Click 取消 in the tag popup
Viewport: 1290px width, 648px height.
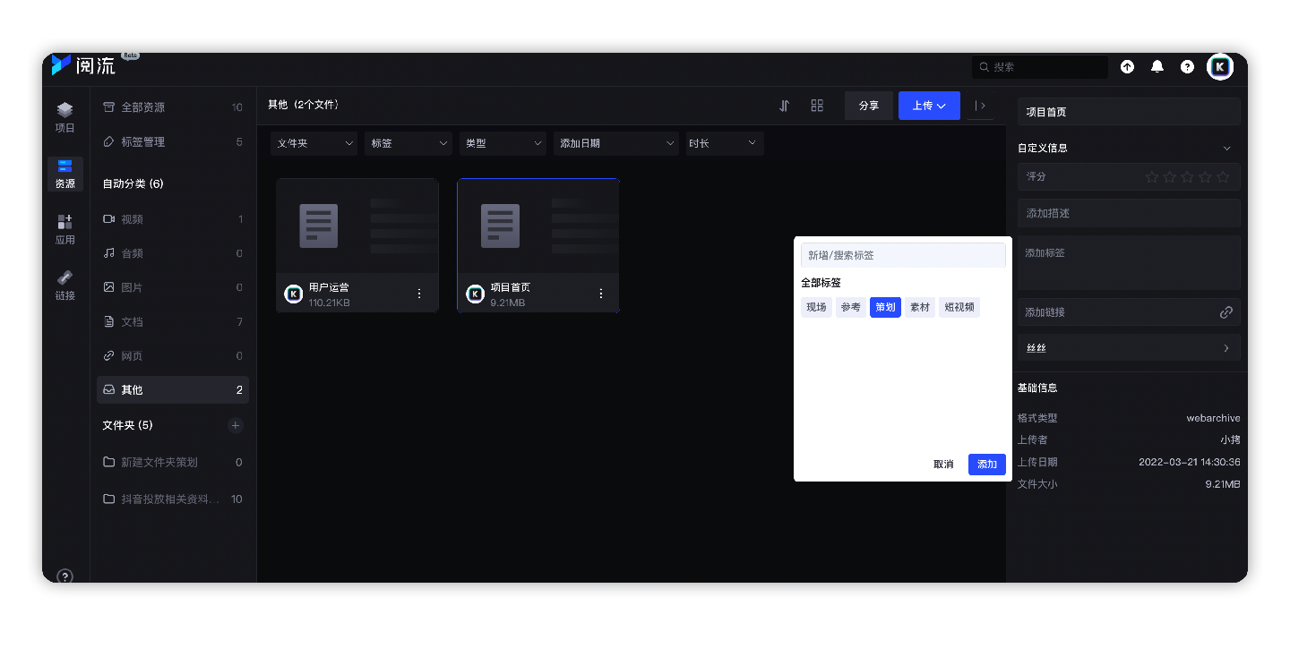pos(943,465)
